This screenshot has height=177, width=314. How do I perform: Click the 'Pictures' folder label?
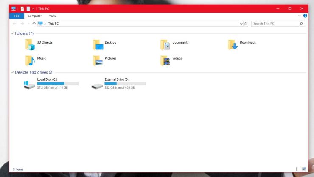[110, 58]
